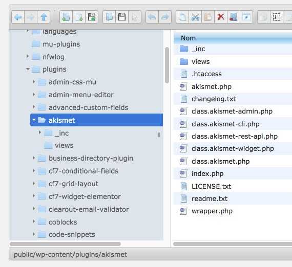Select the views folder in file list
This screenshot has height=267, width=292.
pyautogui.click(x=233, y=61)
